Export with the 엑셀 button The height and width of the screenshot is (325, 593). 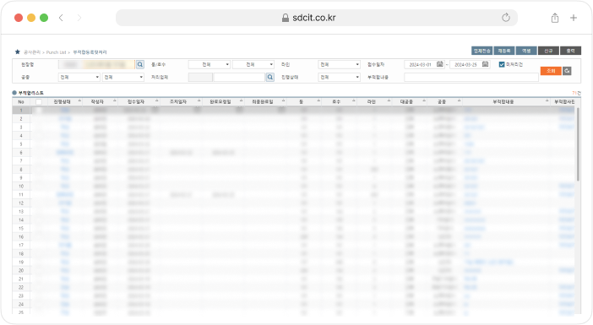tap(526, 51)
